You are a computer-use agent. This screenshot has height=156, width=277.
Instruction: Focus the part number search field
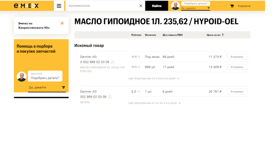pyautogui.click(x=102, y=6)
